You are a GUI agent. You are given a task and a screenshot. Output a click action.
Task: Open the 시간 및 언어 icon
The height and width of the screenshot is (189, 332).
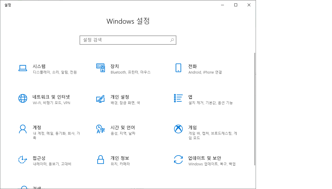[x=100, y=129]
